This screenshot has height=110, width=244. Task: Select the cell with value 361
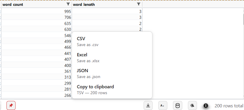[37, 71]
